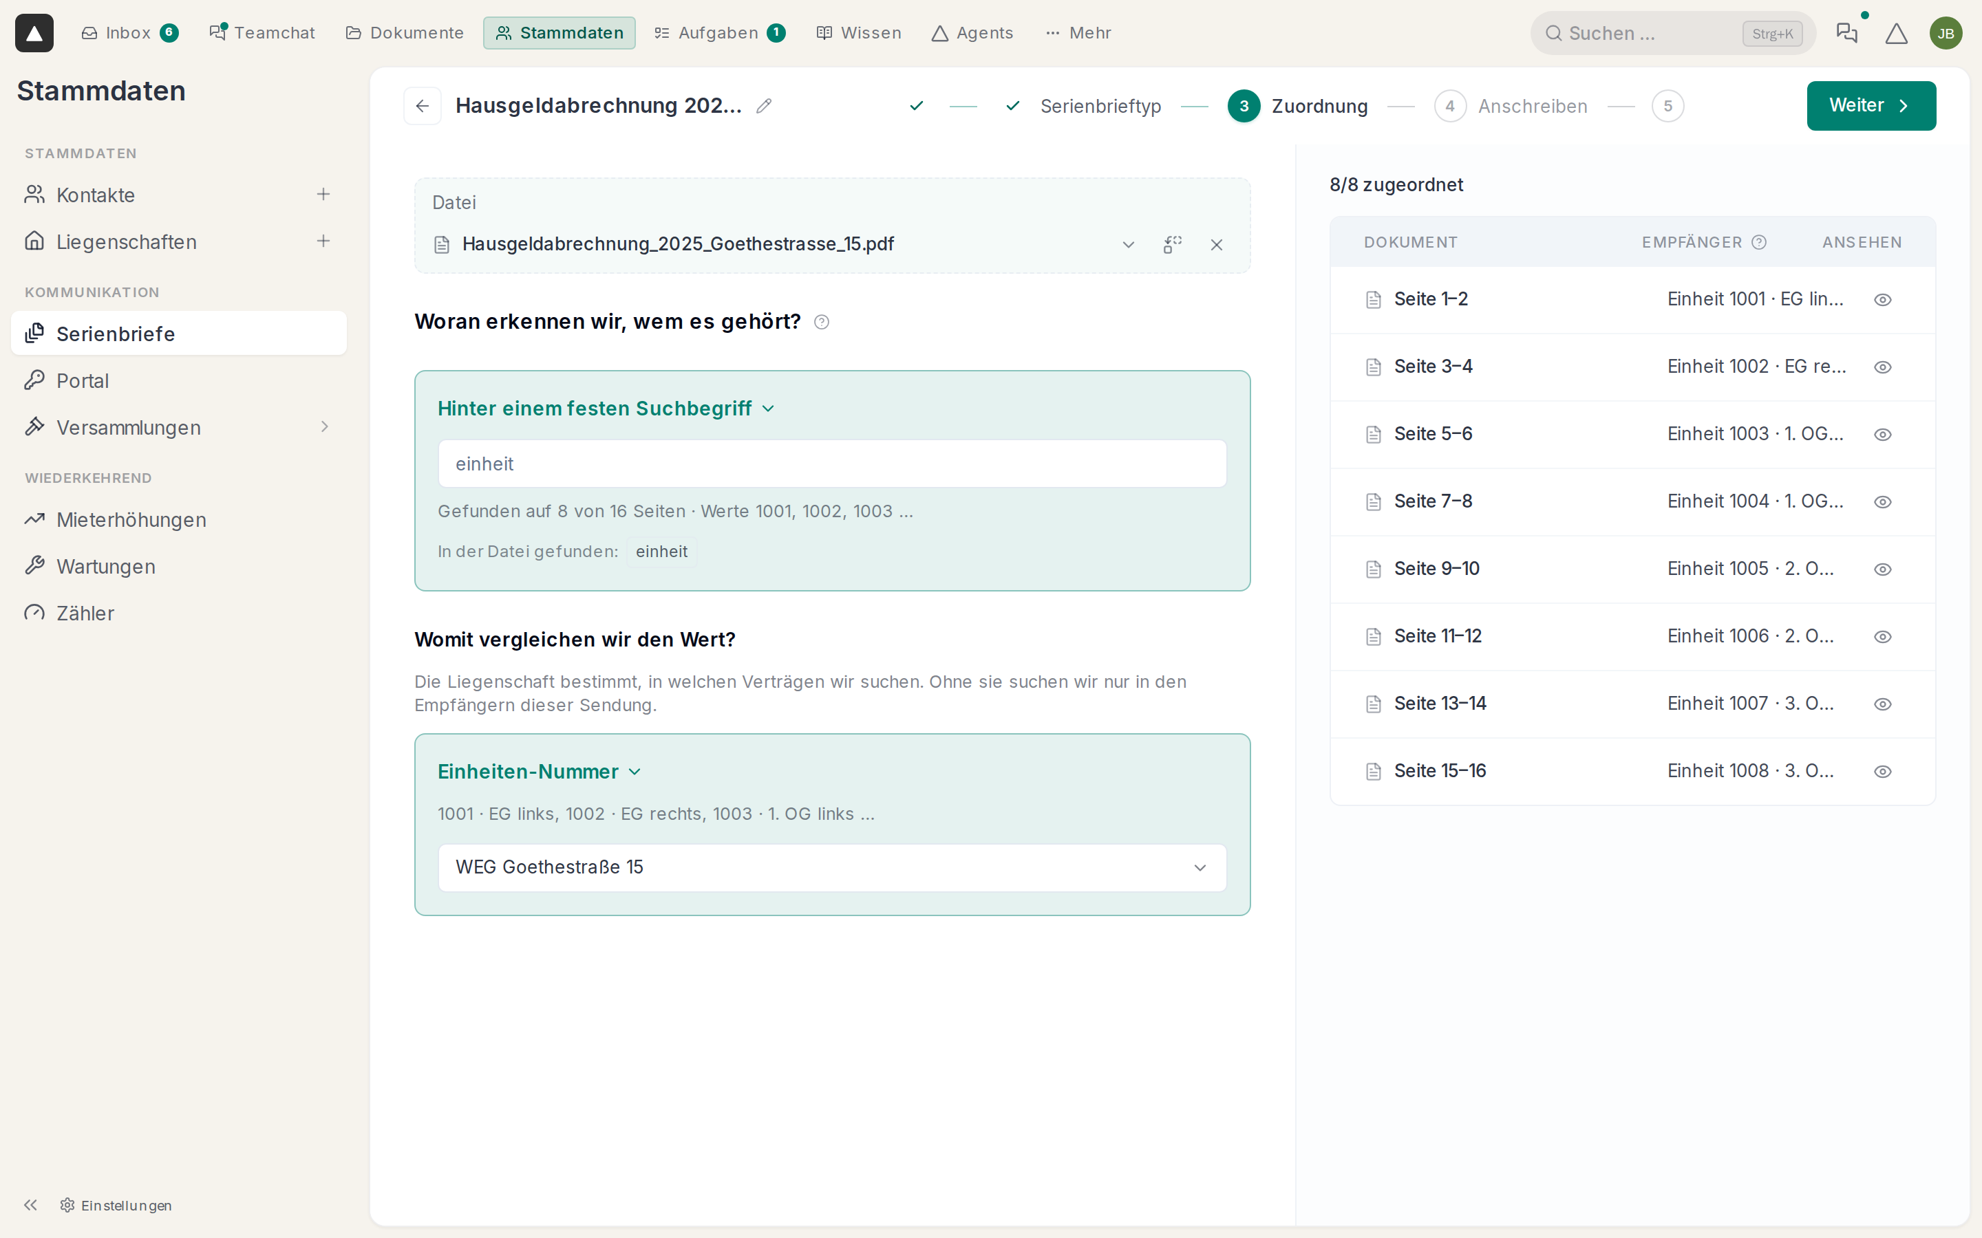This screenshot has width=1982, height=1238.
Task: Click the 'einheit' search term field
Action: [x=832, y=464]
